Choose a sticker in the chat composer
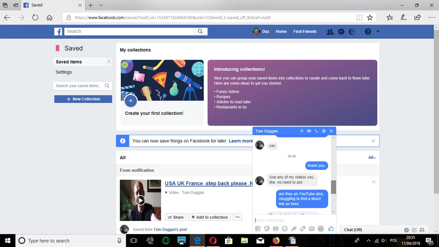This screenshot has height=247, width=439. point(267,229)
